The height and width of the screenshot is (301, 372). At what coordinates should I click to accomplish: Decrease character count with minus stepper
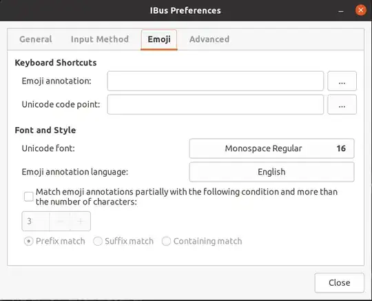click(60, 222)
